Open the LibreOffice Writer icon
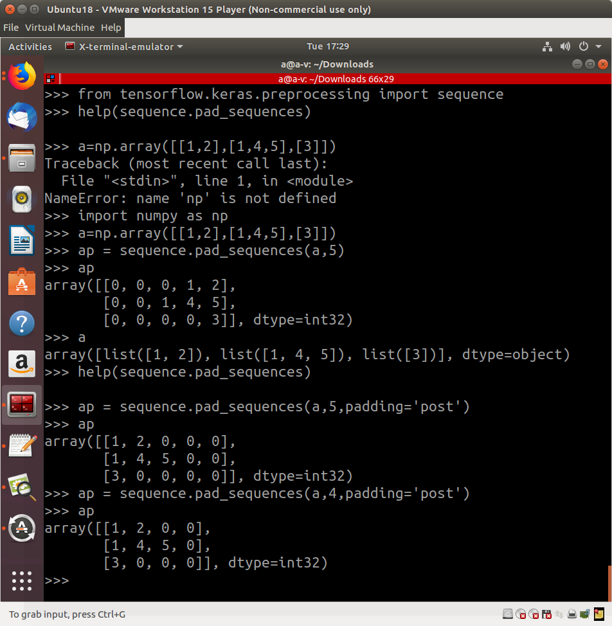This screenshot has width=612, height=626. pos(22,241)
